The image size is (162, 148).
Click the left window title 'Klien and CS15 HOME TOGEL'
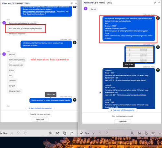[x=16, y=3]
